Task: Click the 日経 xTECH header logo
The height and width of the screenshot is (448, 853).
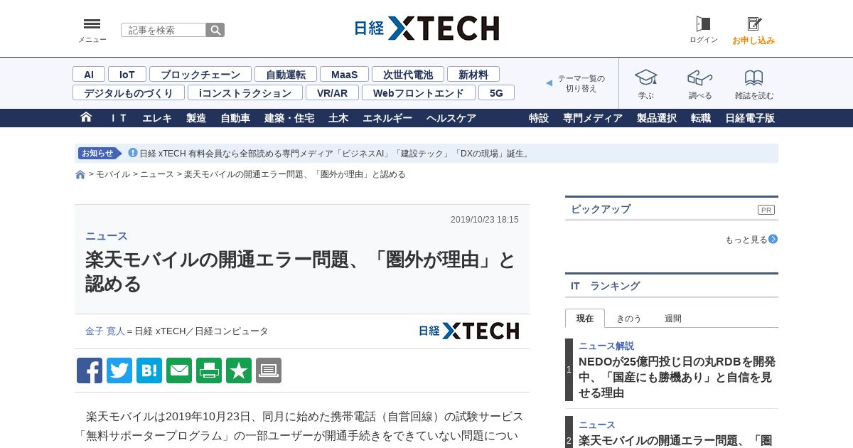Action: click(426, 28)
